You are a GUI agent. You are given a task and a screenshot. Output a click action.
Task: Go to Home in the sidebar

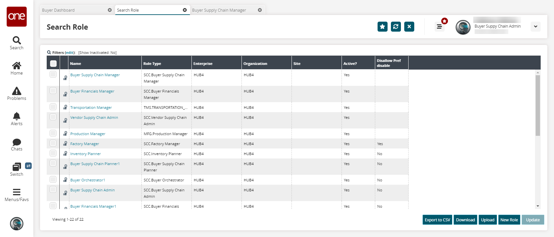[17, 66]
